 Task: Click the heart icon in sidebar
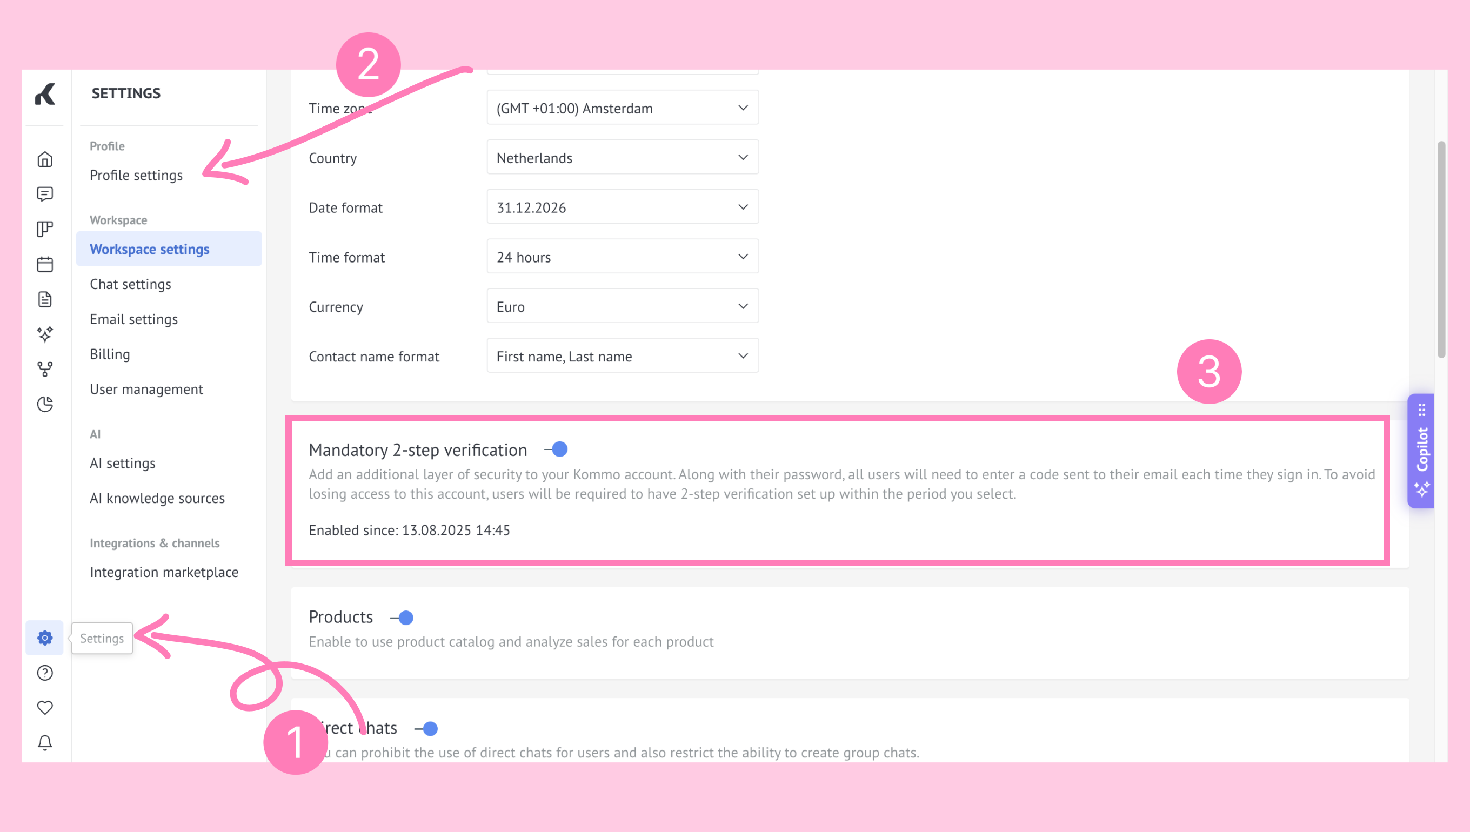click(44, 707)
